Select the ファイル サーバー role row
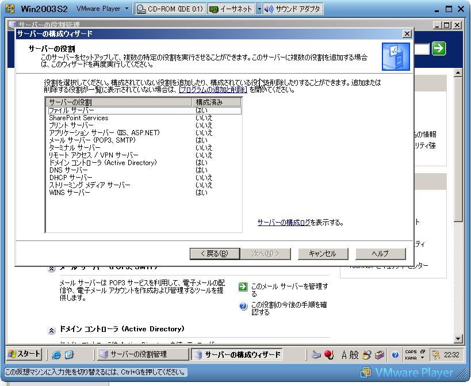471x386 pixels. pos(144,110)
